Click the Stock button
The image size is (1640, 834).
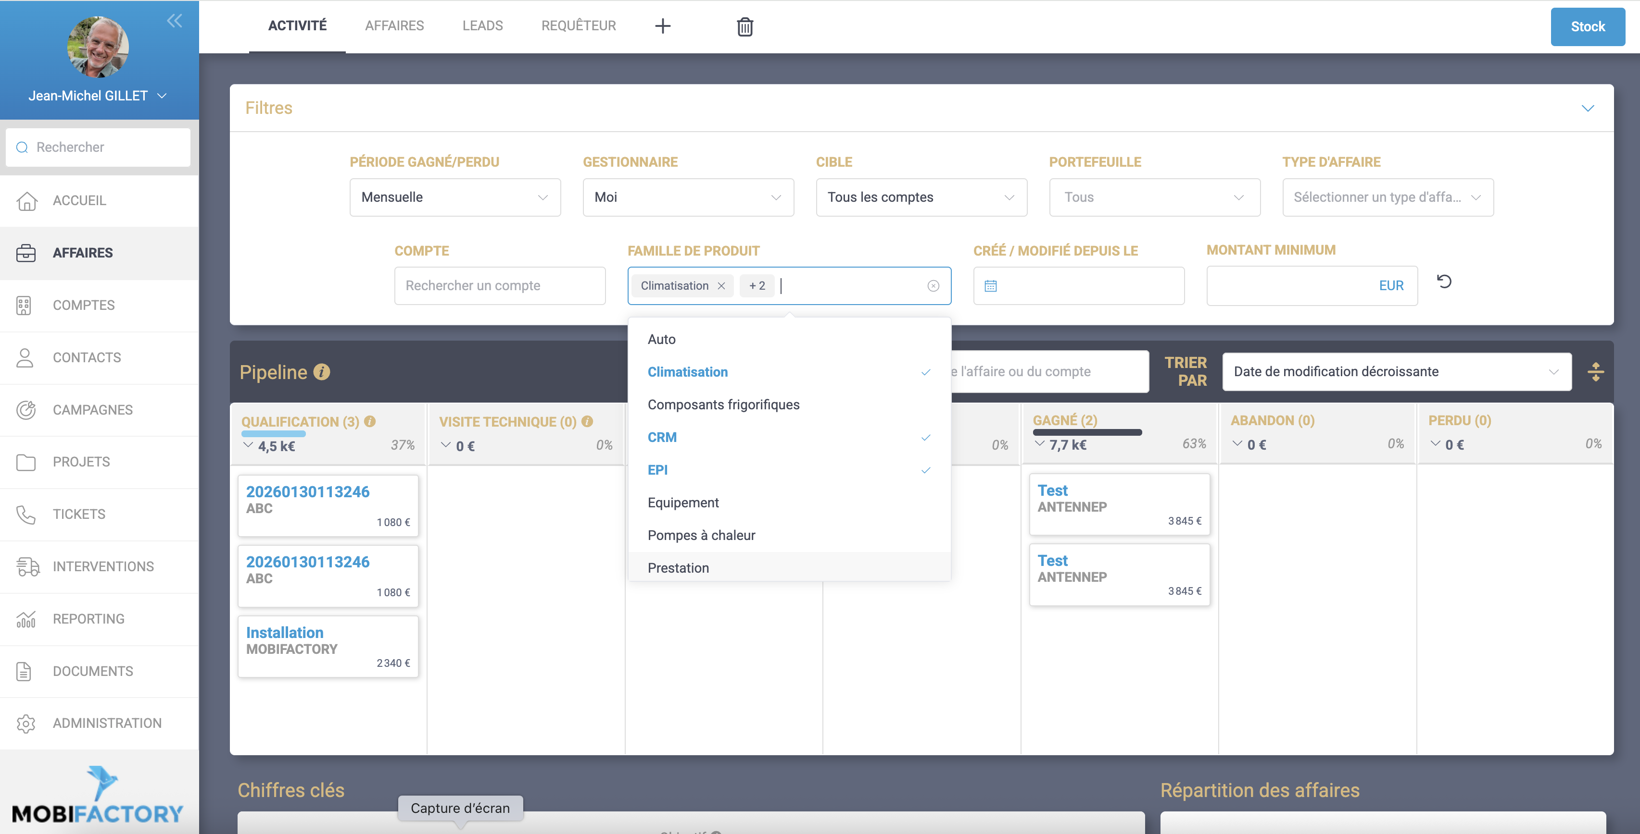coord(1587,27)
